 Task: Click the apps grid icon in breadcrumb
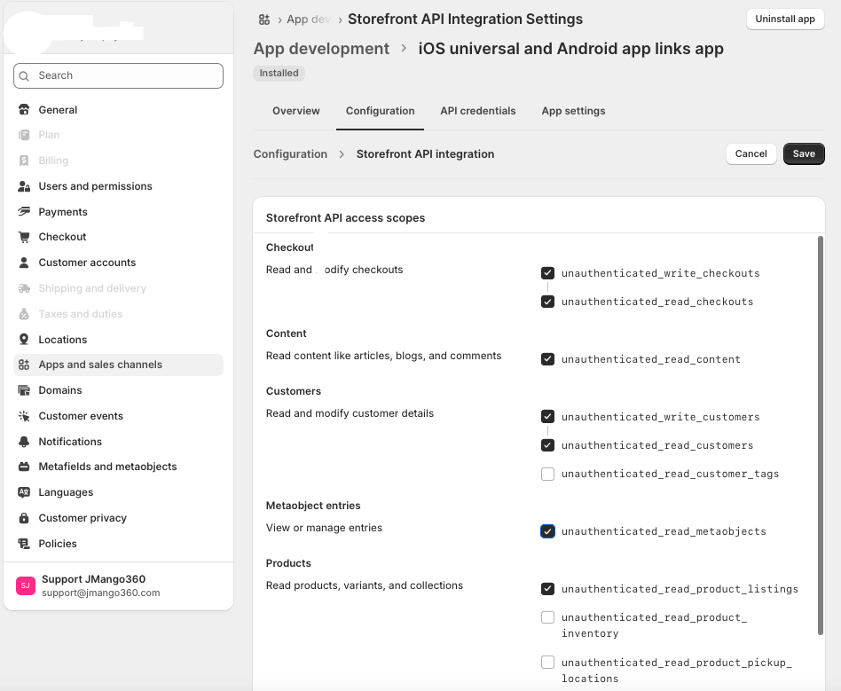point(264,20)
